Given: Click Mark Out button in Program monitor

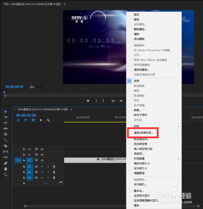Looking at the screenshot, I should point(103,101).
